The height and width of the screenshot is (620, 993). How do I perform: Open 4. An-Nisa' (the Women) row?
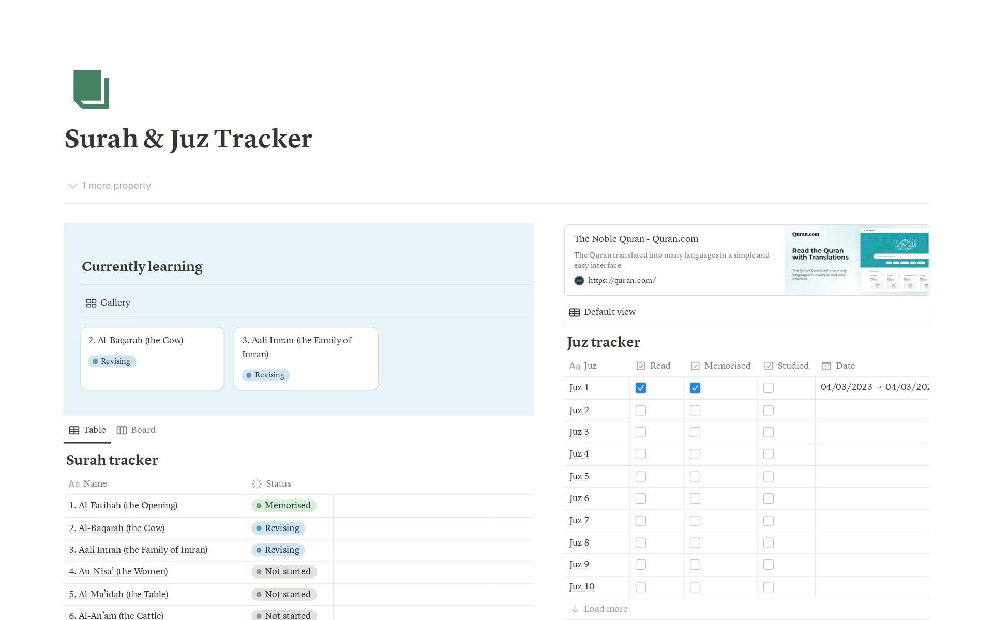point(118,572)
